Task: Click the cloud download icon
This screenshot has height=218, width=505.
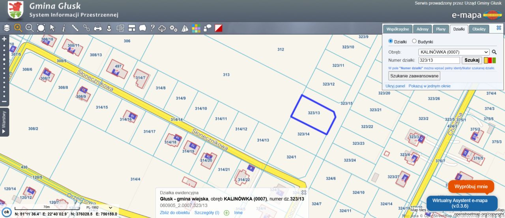Action: click(162, 28)
